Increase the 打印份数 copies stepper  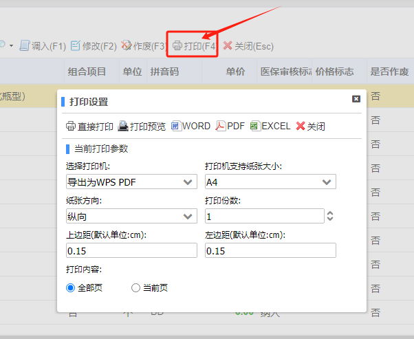click(330, 212)
